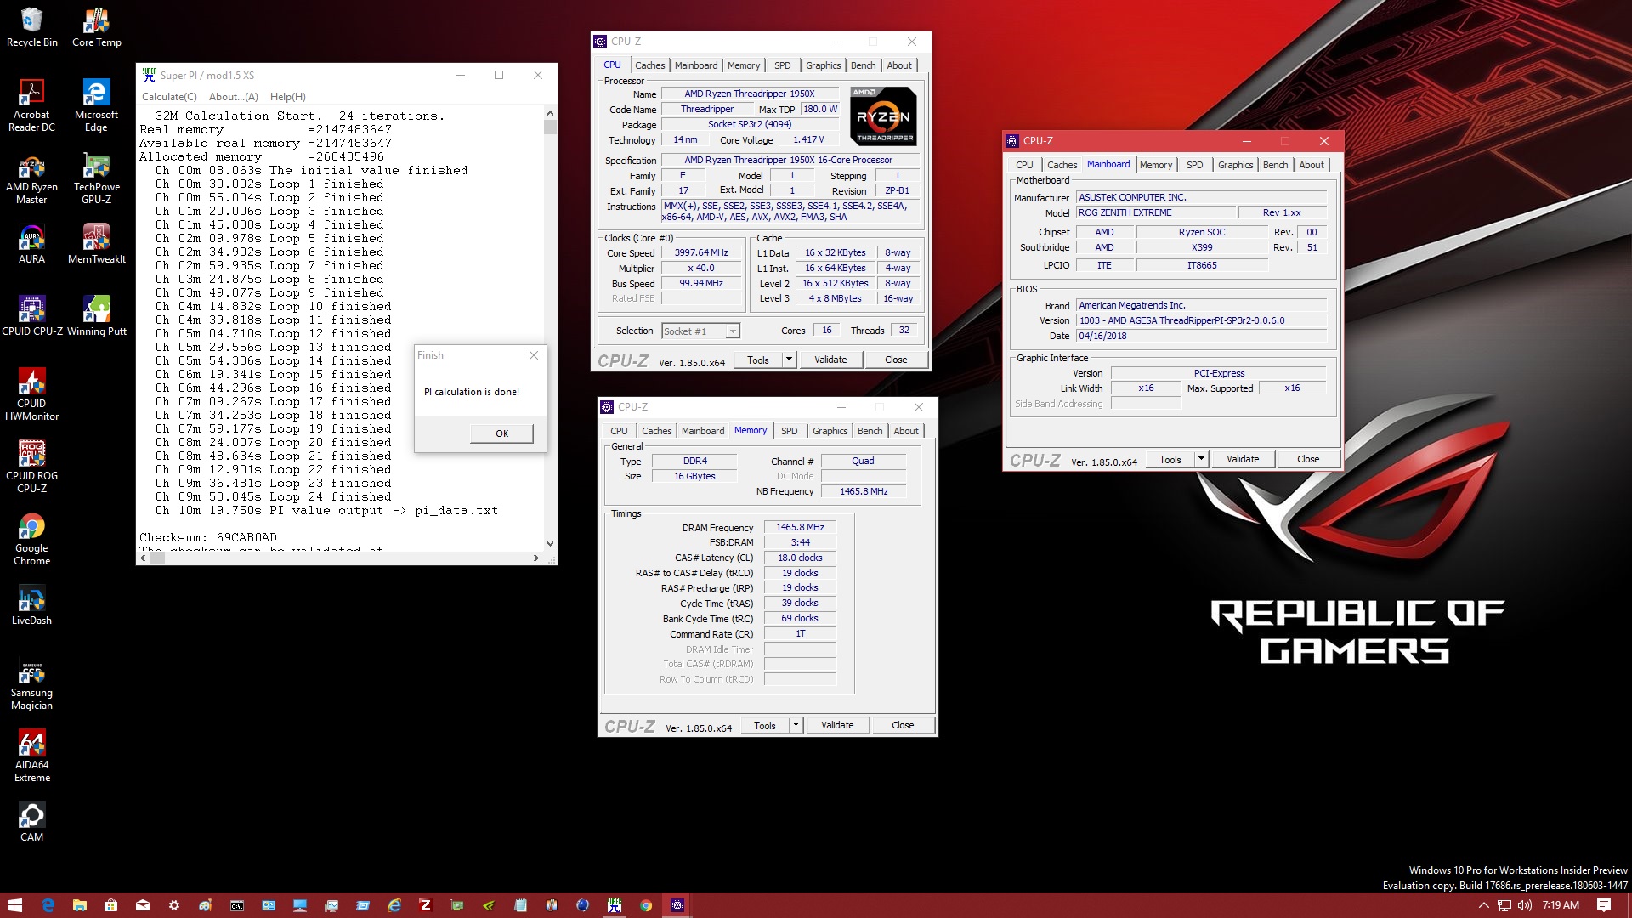This screenshot has height=918, width=1632.
Task: Open TechPowerUp GPU-Z desktop icon
Action: (x=96, y=178)
